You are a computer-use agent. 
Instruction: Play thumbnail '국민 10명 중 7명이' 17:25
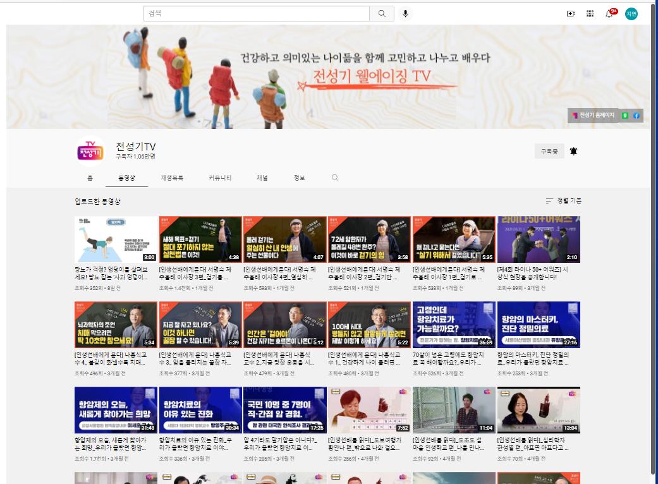[x=285, y=410]
